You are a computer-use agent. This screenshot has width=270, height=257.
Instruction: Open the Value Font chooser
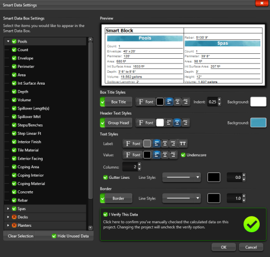[133, 155]
